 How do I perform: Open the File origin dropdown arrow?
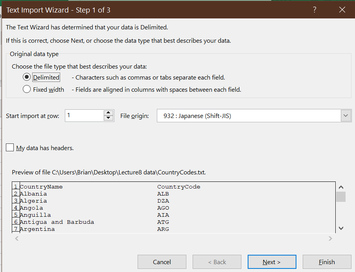345,115
